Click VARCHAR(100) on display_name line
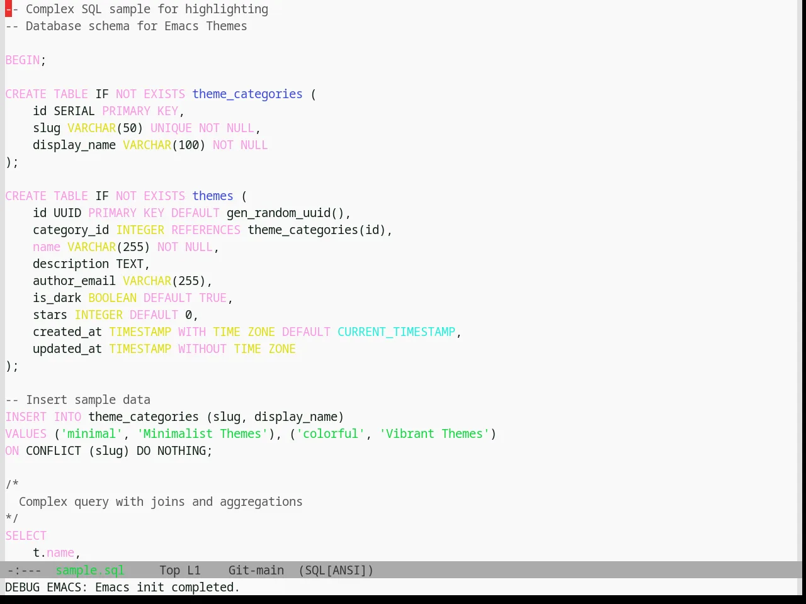 coord(164,145)
